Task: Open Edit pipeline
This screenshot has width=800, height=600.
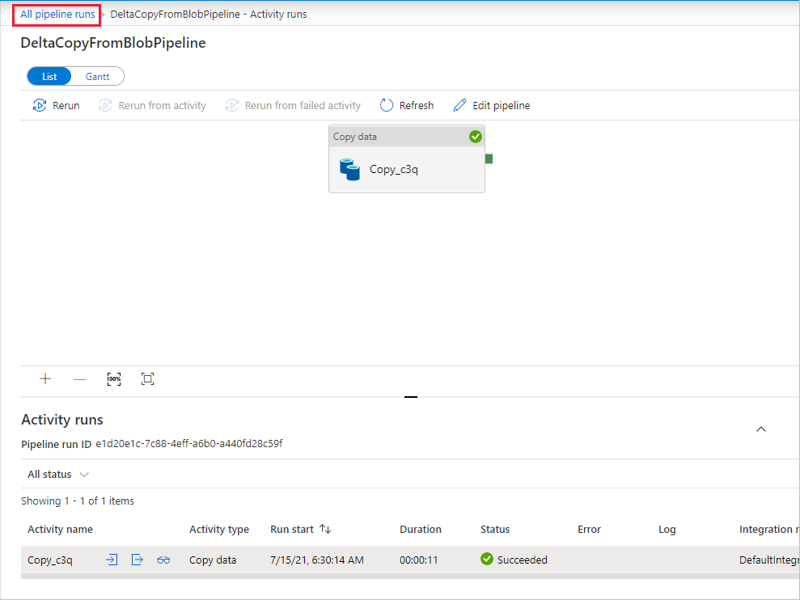Action: pos(492,106)
